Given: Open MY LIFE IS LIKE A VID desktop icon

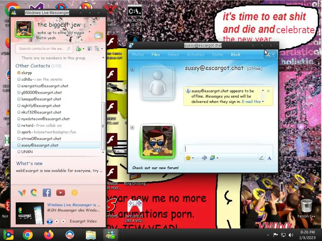Looking at the screenshot, I should [x=135, y=211].
